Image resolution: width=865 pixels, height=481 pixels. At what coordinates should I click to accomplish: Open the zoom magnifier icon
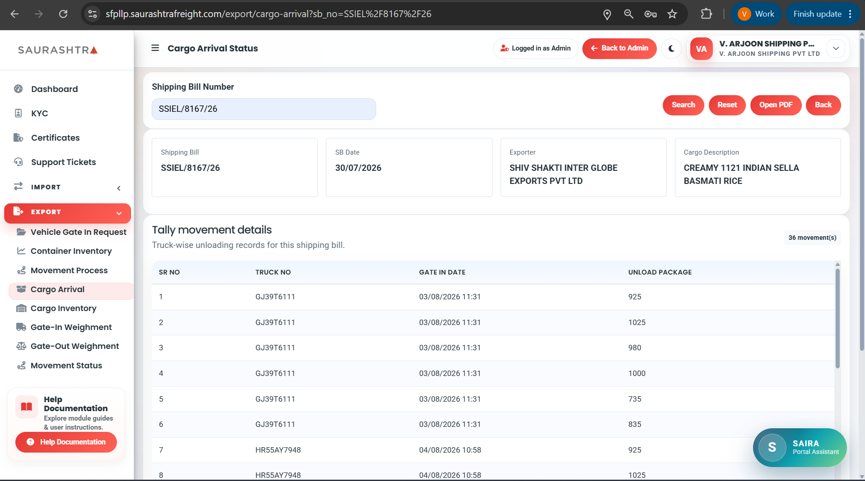click(x=628, y=14)
